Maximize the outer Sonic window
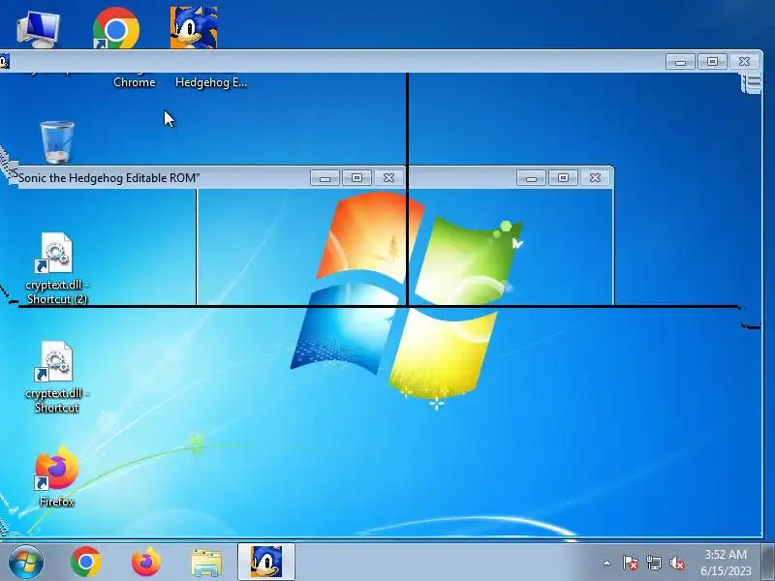The height and width of the screenshot is (581, 775). 712,62
